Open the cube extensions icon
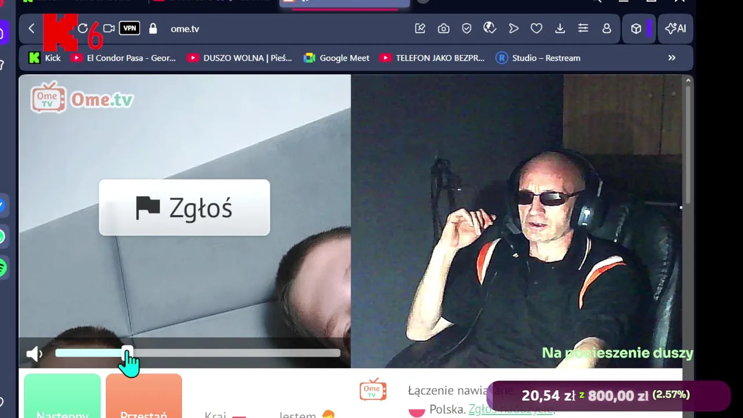Screen dimensions: 743x418 [x=636, y=28]
